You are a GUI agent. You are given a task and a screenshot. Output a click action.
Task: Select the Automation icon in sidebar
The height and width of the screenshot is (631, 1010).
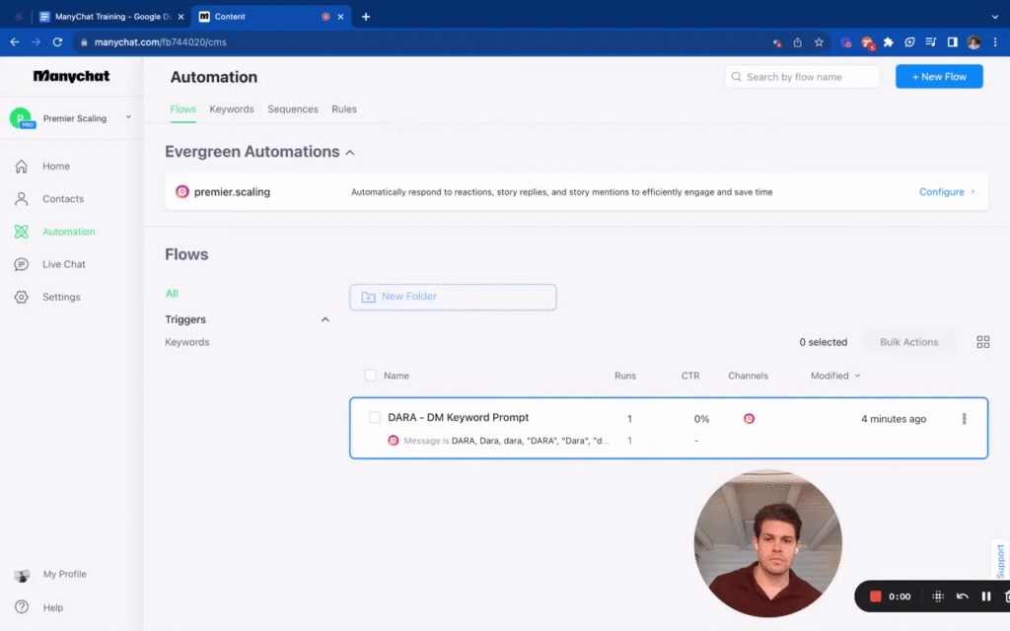click(22, 232)
